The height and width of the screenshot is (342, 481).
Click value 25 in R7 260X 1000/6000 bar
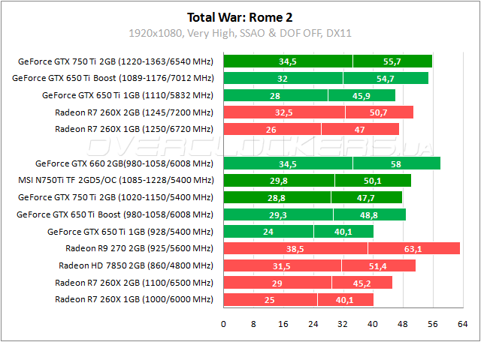pyautogui.click(x=269, y=300)
